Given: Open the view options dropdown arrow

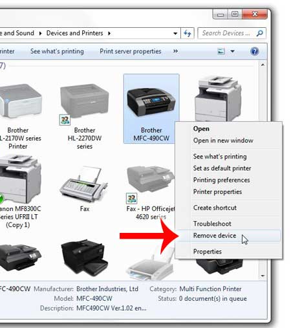Looking at the screenshot, I should [232, 51].
